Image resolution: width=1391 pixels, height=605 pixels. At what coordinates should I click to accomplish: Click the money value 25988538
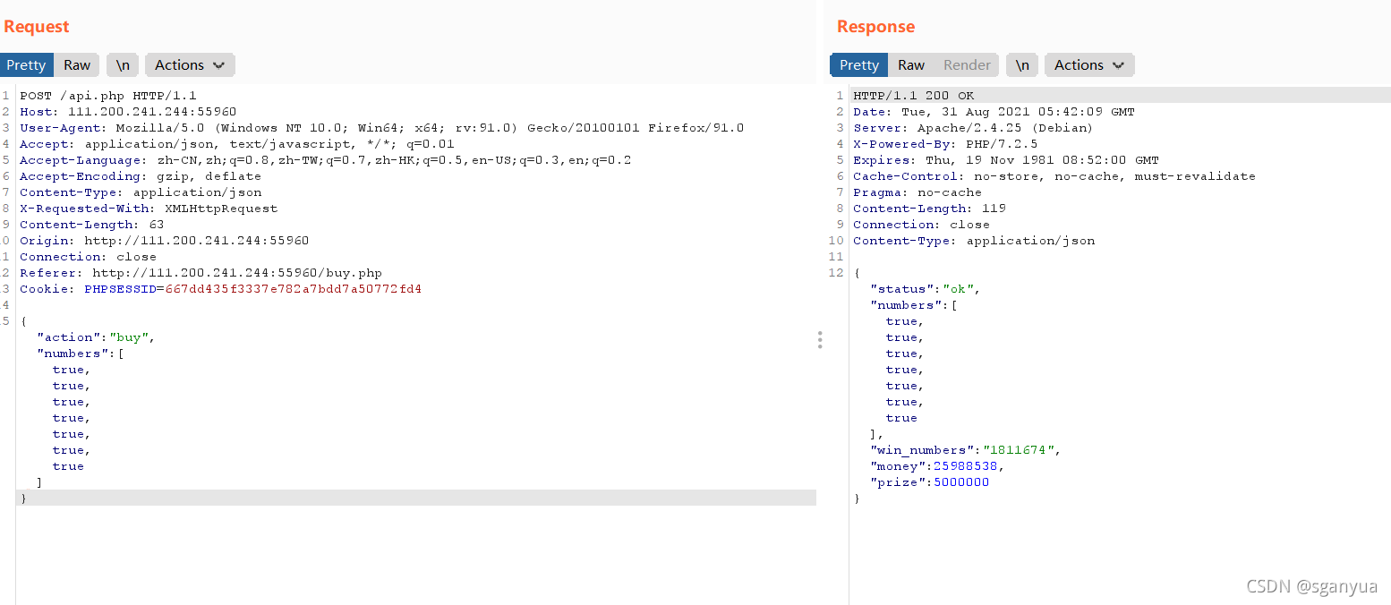point(966,466)
